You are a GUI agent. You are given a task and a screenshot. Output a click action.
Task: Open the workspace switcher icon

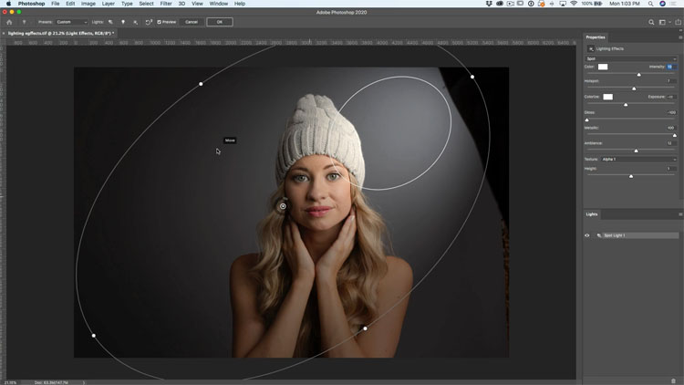(x=662, y=22)
